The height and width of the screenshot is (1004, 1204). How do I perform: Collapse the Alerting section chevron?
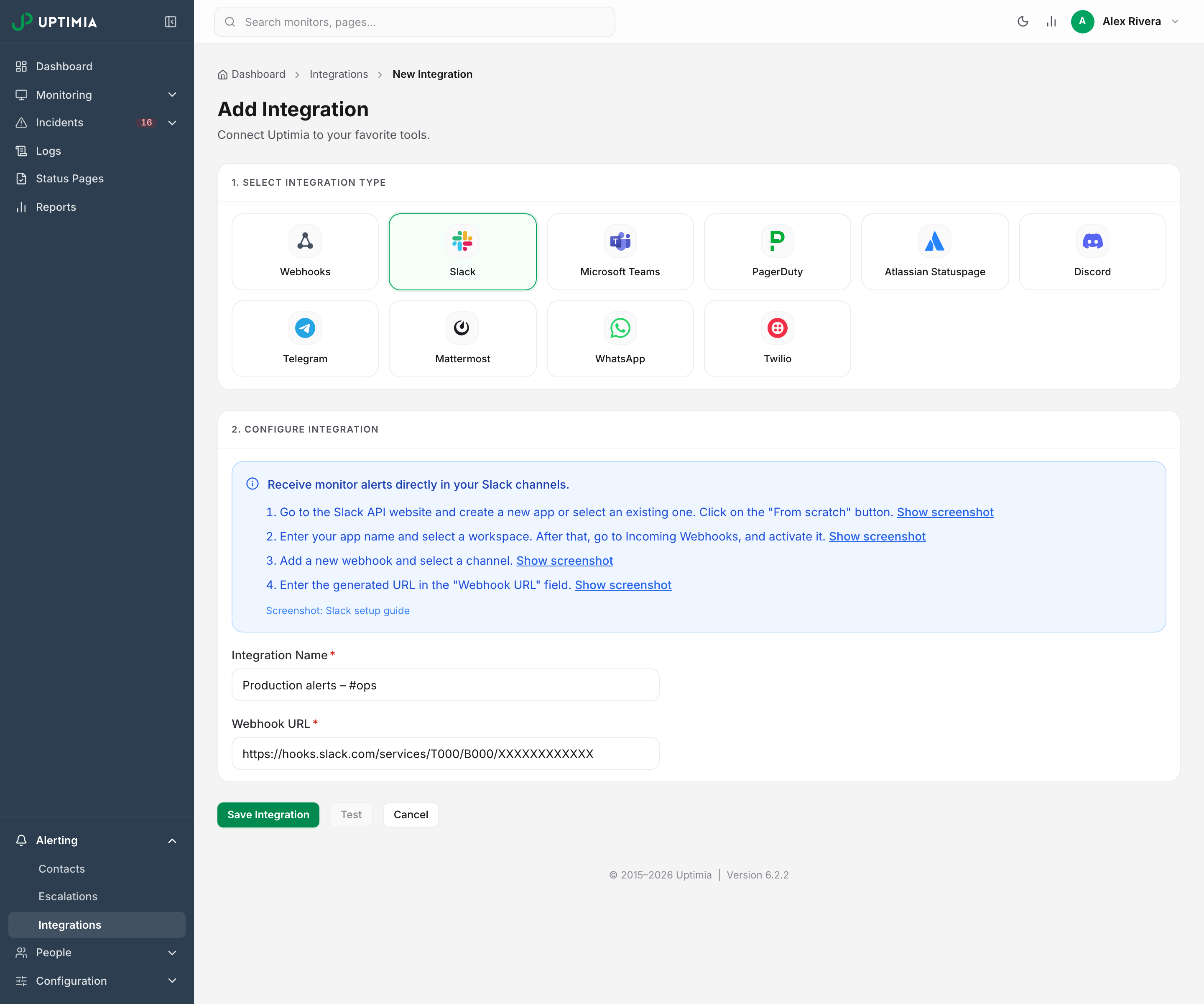click(x=172, y=840)
